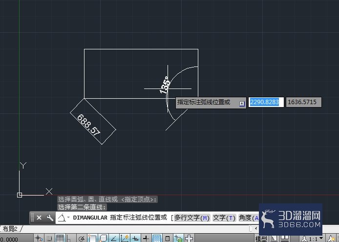Click the angular dimension command icon
The image size is (339, 242).
tap(62, 218)
